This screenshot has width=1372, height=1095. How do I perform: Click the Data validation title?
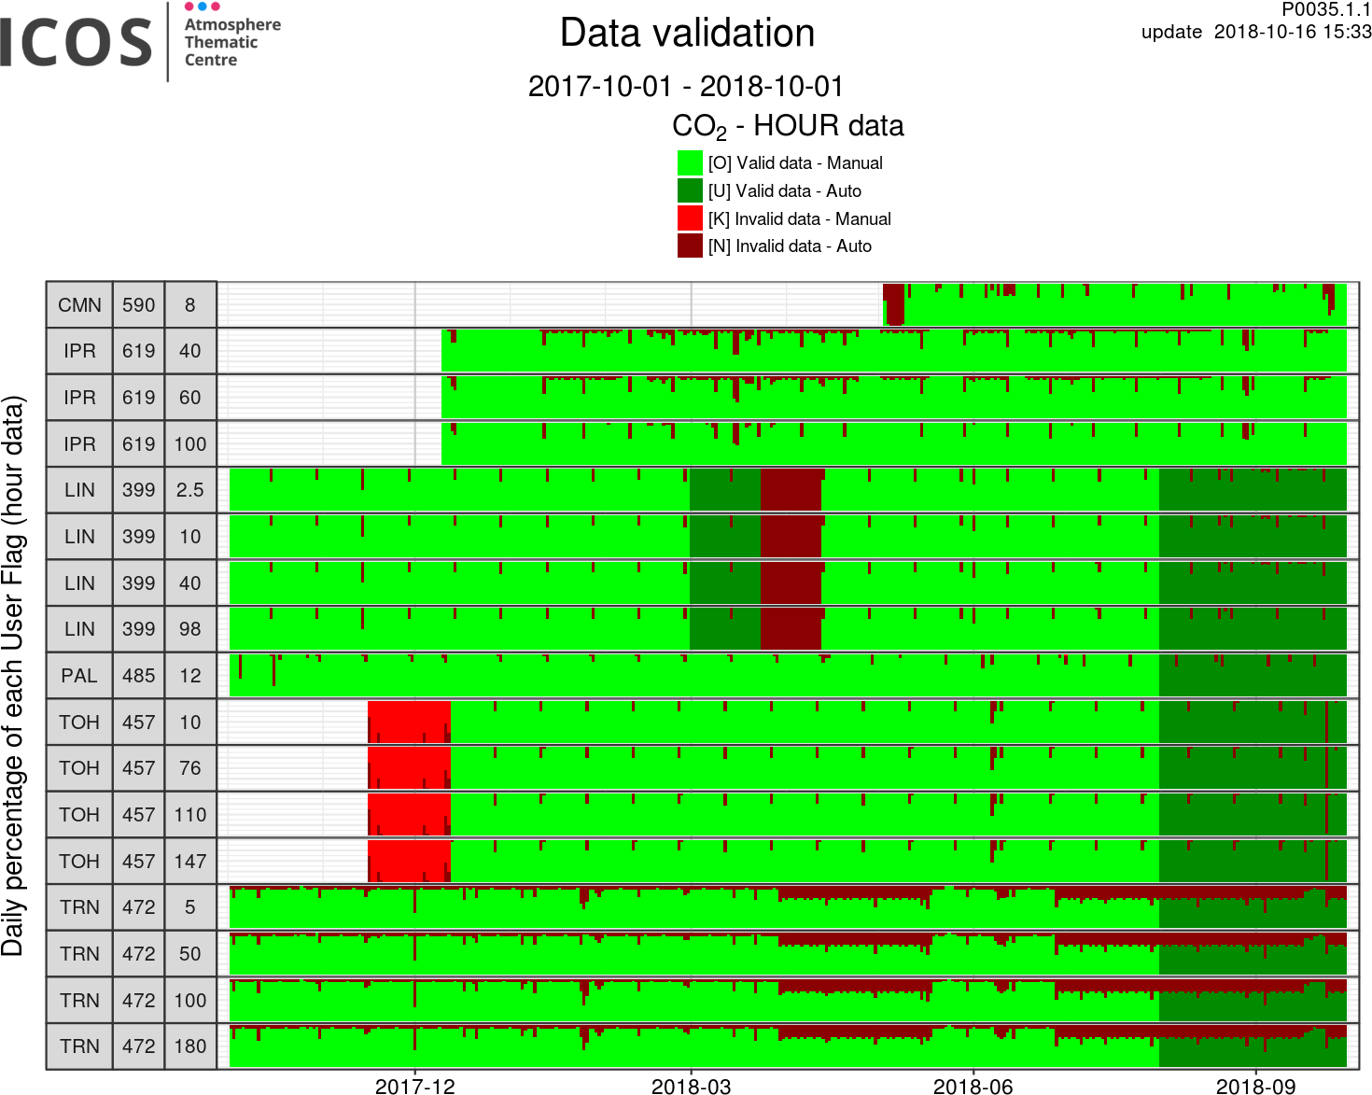click(687, 34)
